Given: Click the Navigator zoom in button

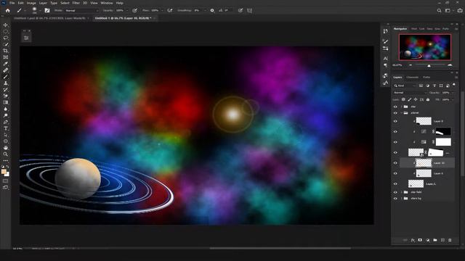Looking at the screenshot, I should click(x=450, y=65).
